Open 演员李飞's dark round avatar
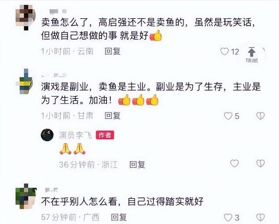 tap(47, 135)
